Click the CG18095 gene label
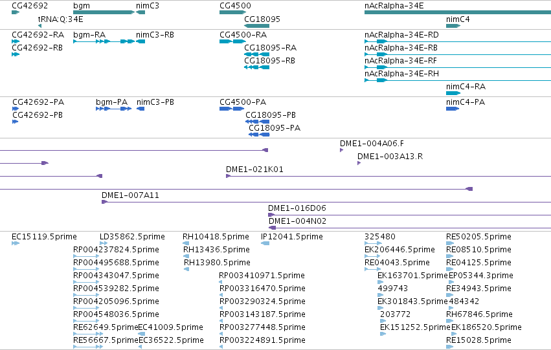The width and height of the screenshot is (551, 350). [262, 19]
